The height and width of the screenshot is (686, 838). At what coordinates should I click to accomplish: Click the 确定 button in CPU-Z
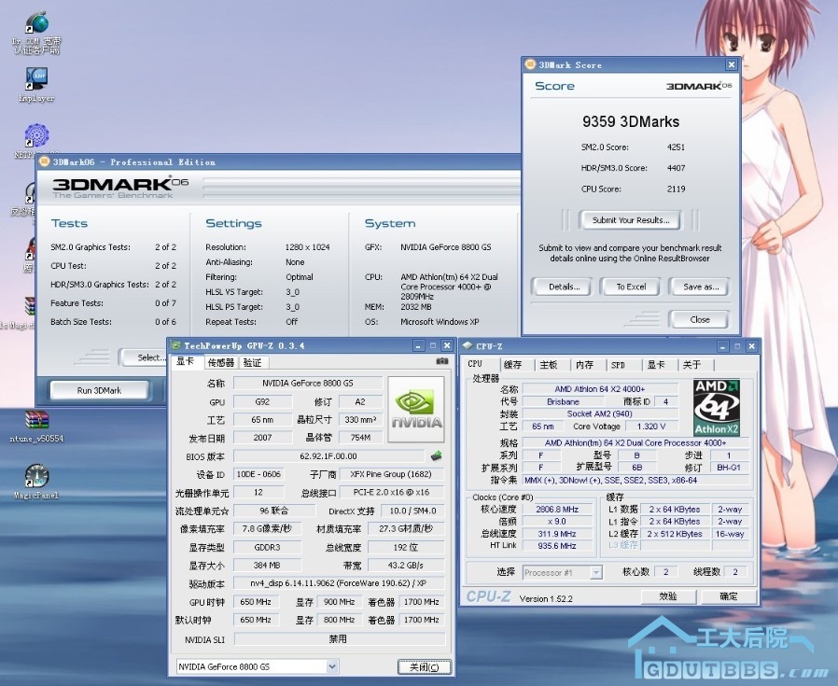pyautogui.click(x=728, y=596)
